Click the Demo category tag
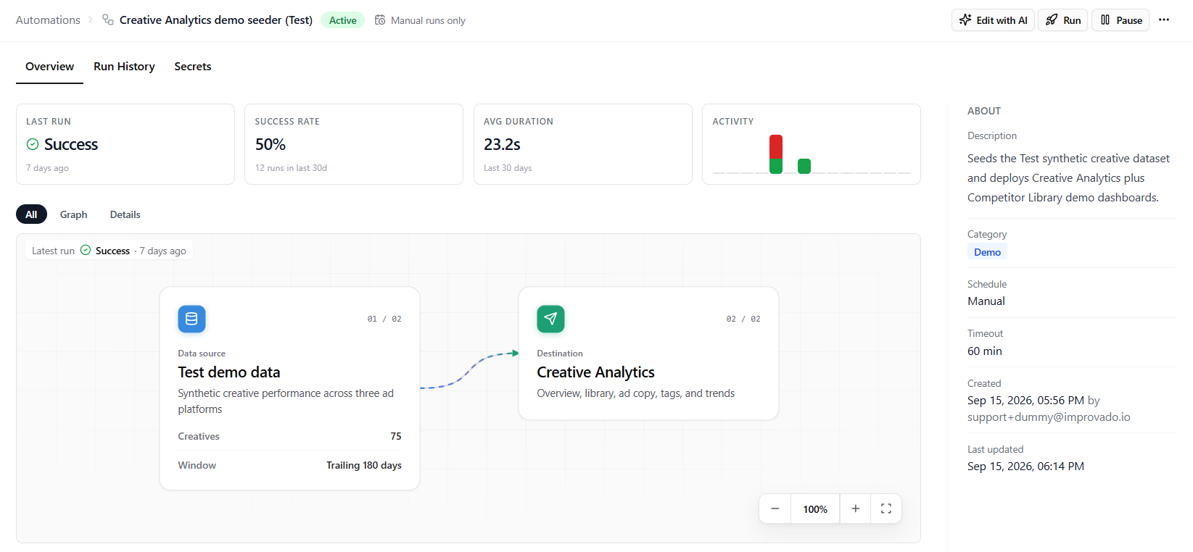 click(987, 252)
